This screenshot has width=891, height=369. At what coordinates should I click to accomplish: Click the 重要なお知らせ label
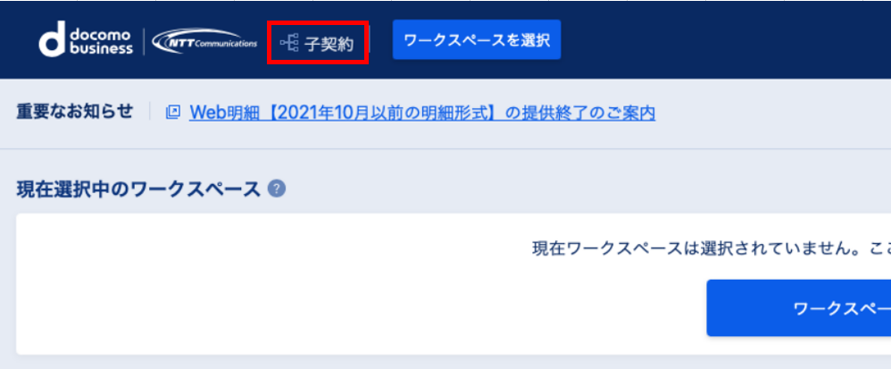pyautogui.click(x=74, y=112)
